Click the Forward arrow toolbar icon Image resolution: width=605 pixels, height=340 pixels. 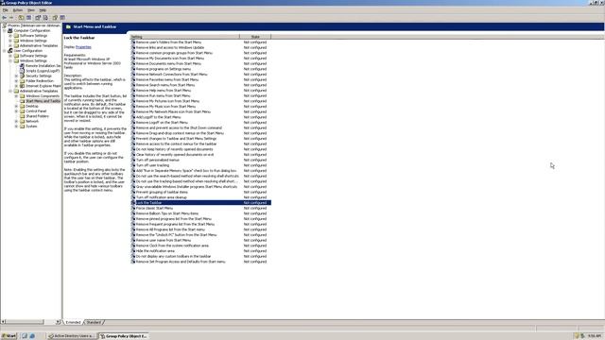pos(11,18)
